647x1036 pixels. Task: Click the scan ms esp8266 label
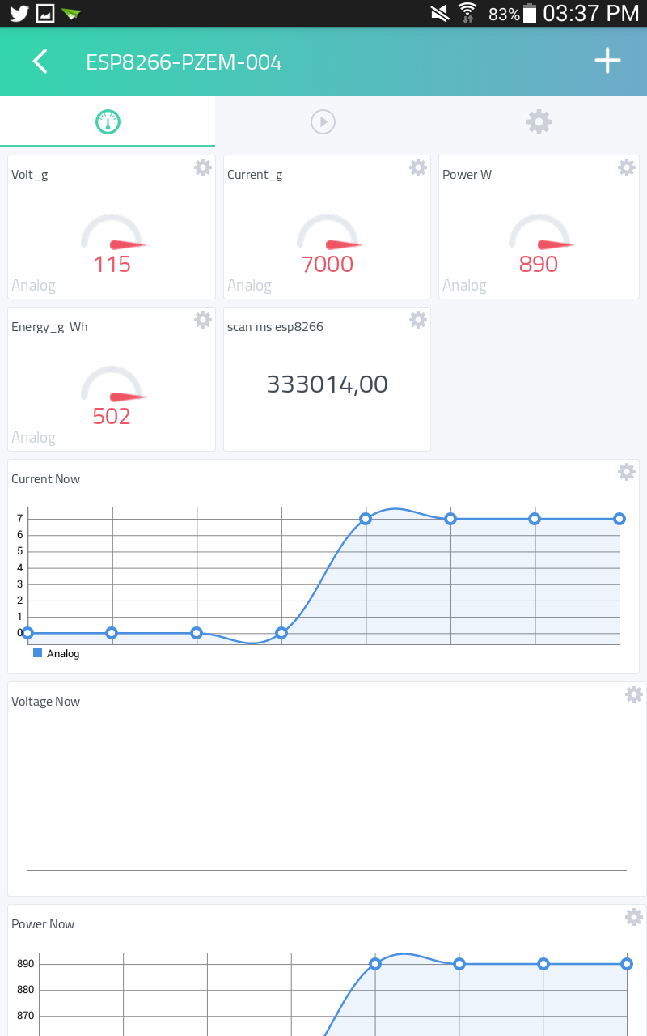pos(276,327)
